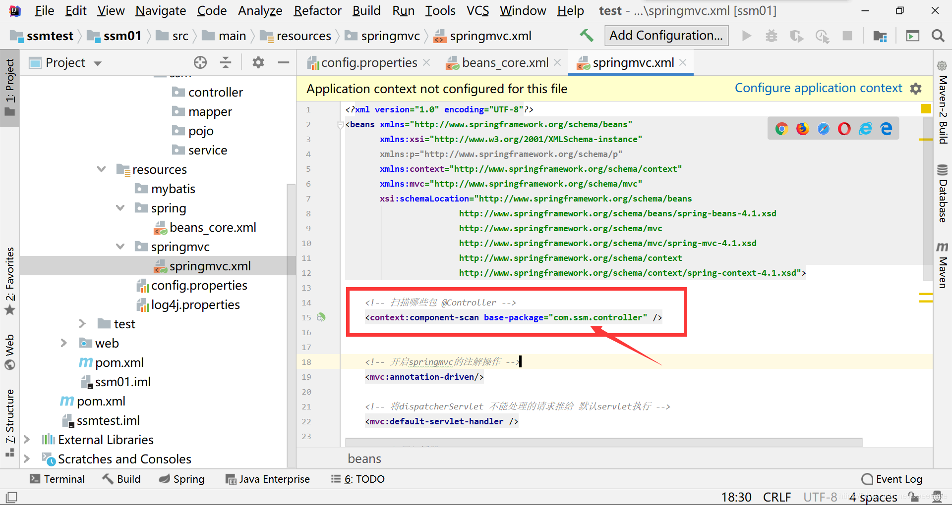
Task: Close the springmvc.xml tab
Action: point(683,62)
